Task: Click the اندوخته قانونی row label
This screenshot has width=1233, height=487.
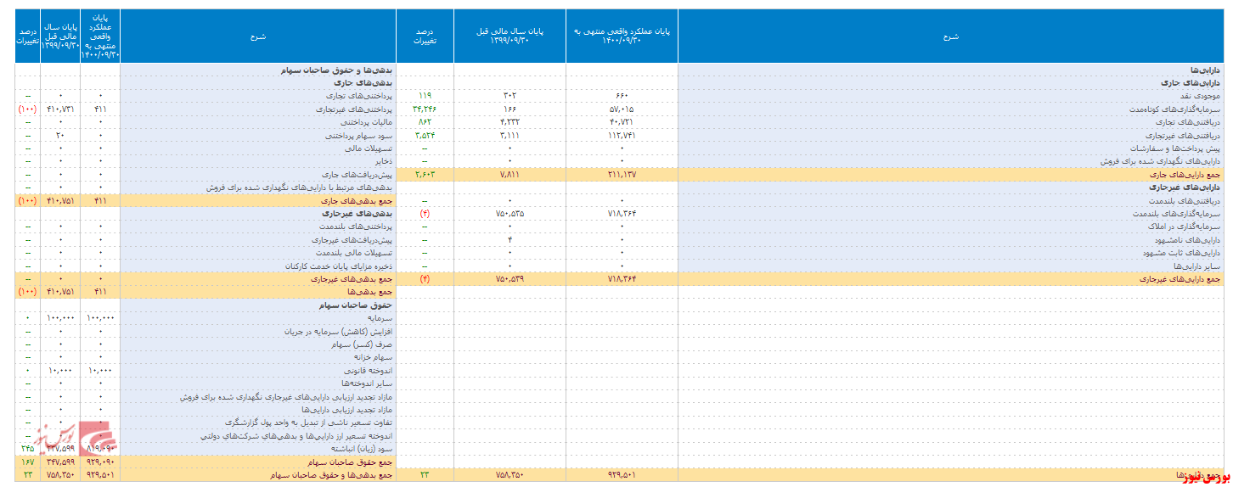Action: pos(368,371)
